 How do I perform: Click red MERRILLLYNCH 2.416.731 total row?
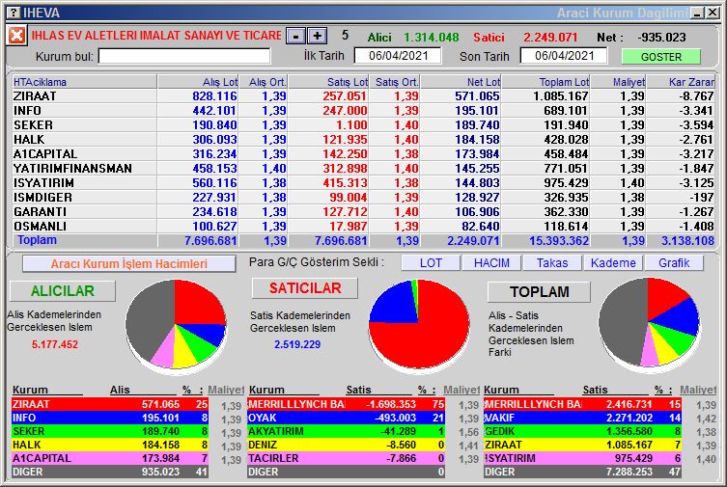pyautogui.click(x=582, y=404)
